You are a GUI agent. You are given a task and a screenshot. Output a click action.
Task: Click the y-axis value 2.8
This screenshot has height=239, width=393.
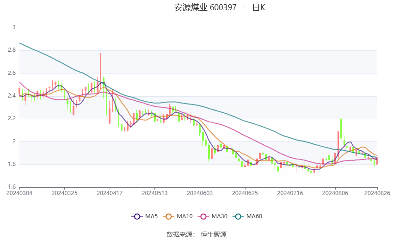coord(12,50)
